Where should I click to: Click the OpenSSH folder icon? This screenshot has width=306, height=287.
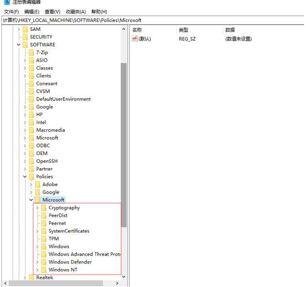[x=31, y=161]
